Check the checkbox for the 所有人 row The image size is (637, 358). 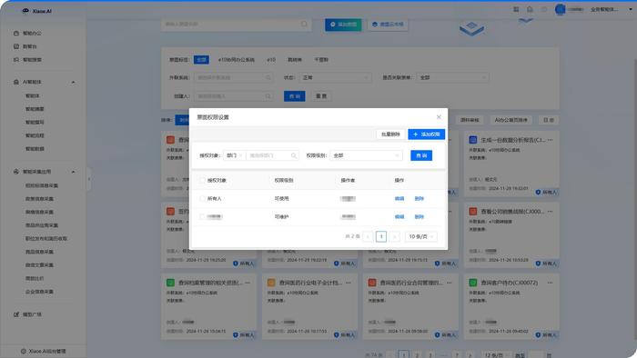tap(202, 199)
